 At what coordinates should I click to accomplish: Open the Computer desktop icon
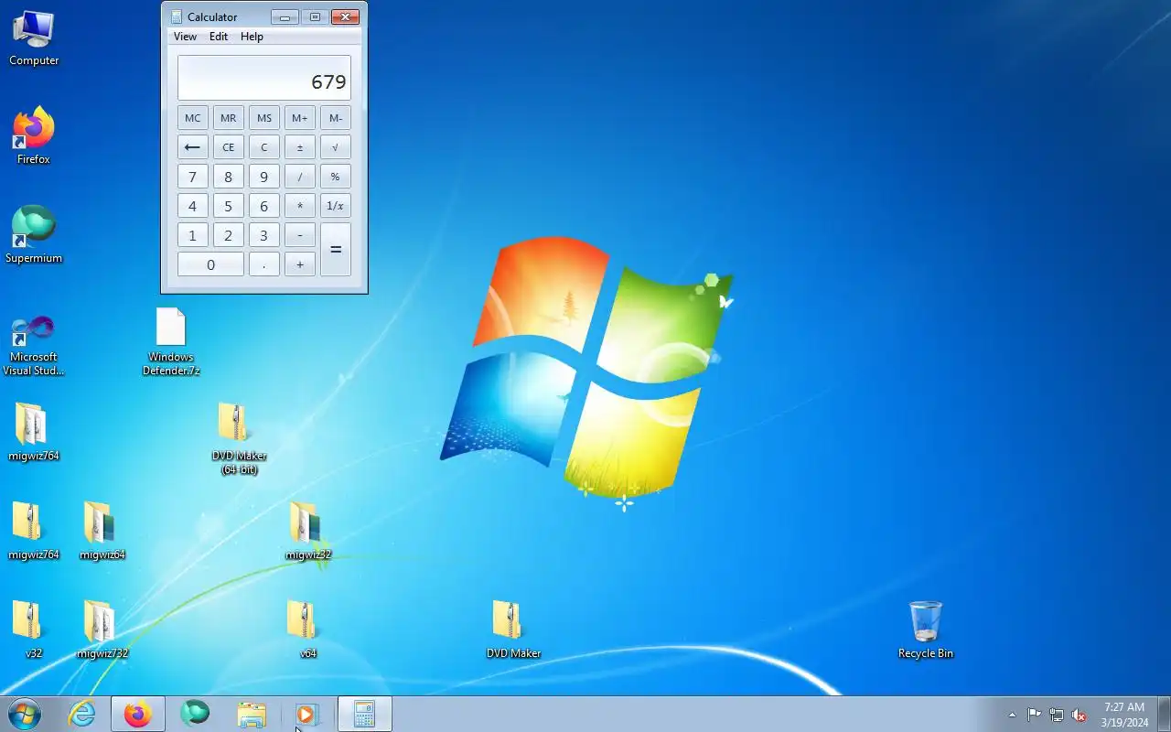(34, 38)
